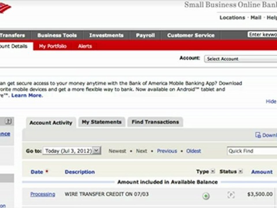This screenshot has height=208, width=277.
Task: Click the question mark help icon in sidebar
Action: click(x=8, y=122)
